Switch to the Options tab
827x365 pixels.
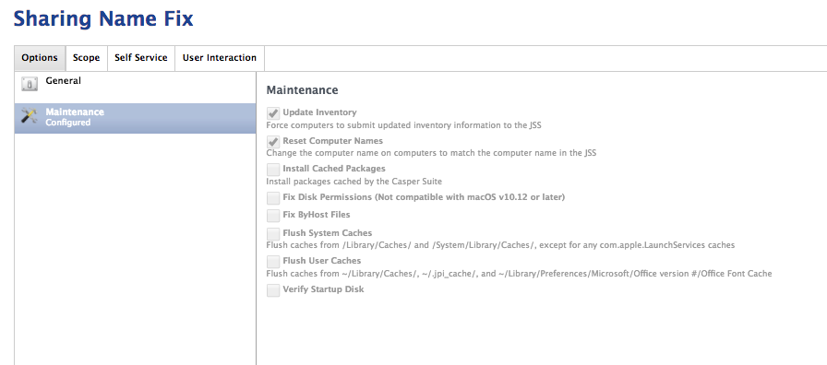pos(40,58)
